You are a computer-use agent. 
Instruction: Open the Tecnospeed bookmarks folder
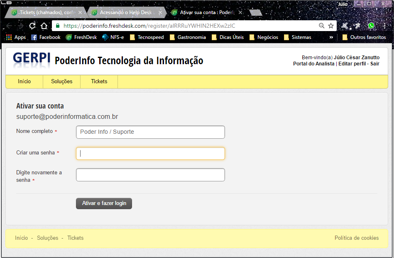[x=147, y=37]
